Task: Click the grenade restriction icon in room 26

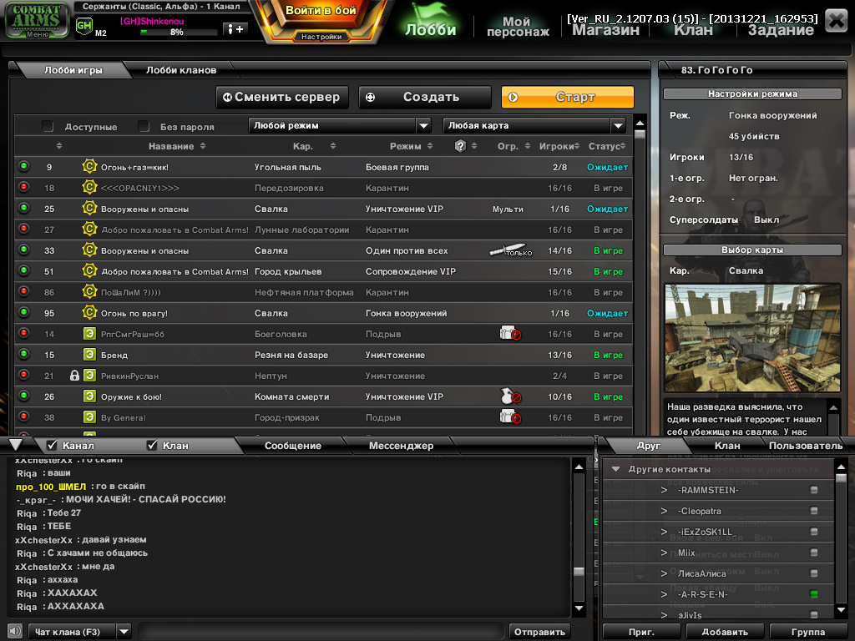Action: 510,396
